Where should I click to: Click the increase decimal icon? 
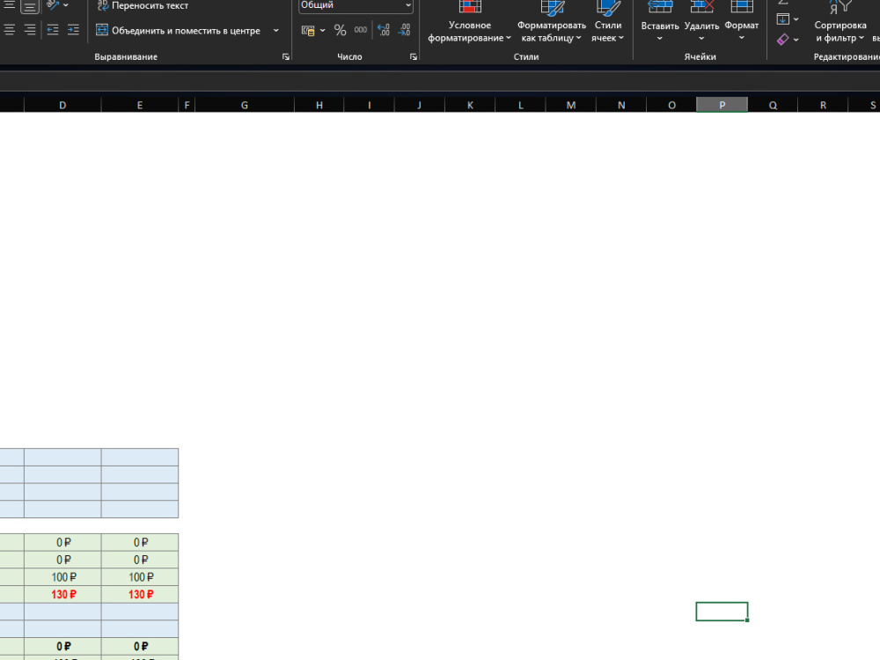pyautogui.click(x=384, y=30)
